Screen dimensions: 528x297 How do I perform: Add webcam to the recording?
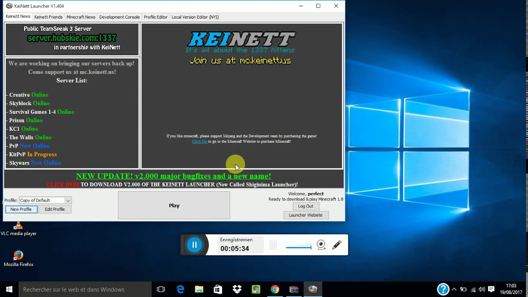pos(321,245)
